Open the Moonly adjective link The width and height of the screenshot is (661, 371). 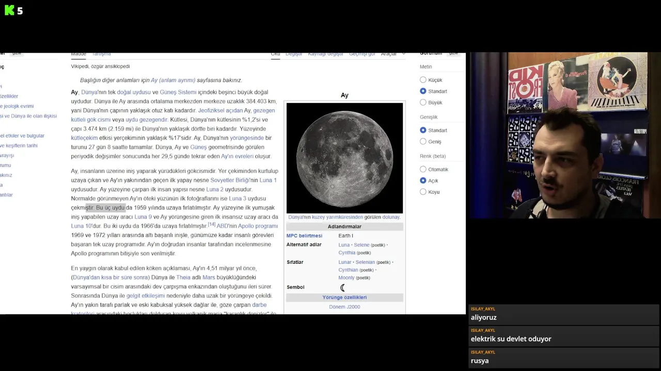point(347,278)
